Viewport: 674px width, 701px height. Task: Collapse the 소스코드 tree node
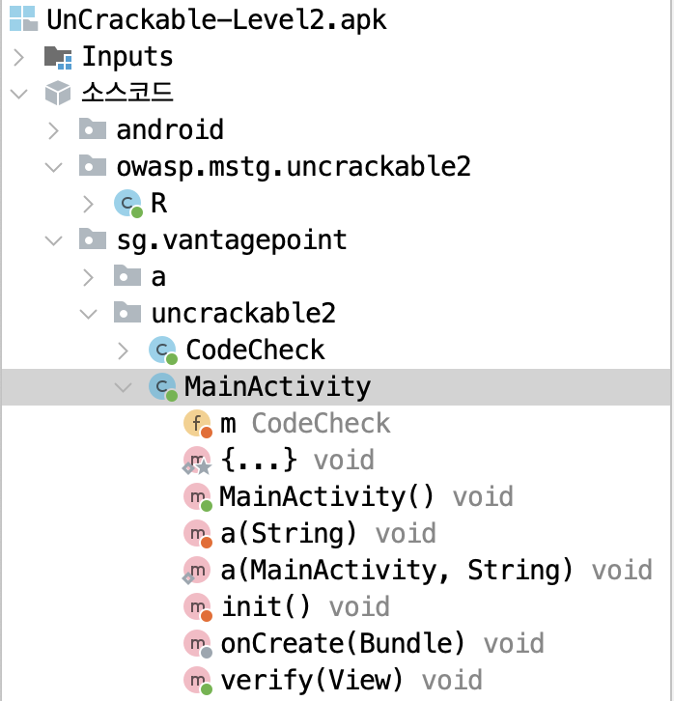18,94
